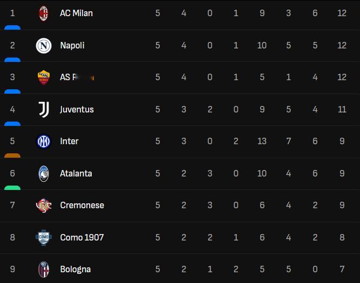Viewport: 360px width, 283px height.
Task: Click the green qualification marker under Atalanta
Action: [x=12, y=188]
